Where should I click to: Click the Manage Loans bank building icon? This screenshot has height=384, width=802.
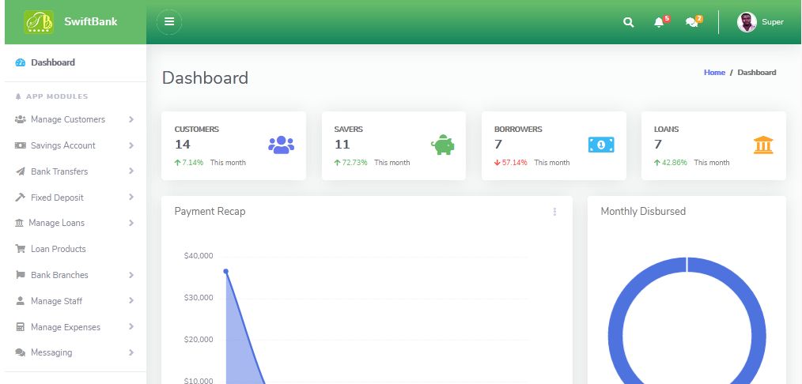click(19, 223)
